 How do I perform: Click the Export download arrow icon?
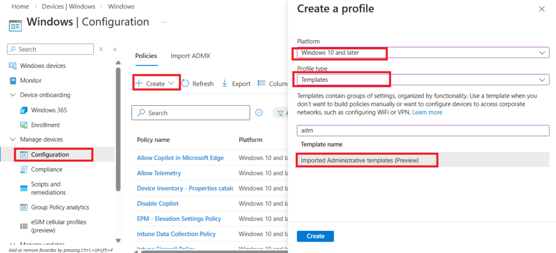click(x=224, y=83)
